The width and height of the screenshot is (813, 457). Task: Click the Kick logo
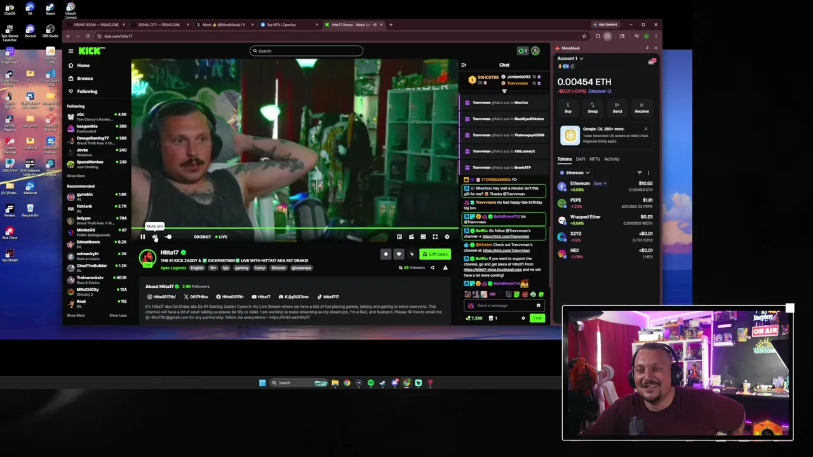tap(91, 51)
